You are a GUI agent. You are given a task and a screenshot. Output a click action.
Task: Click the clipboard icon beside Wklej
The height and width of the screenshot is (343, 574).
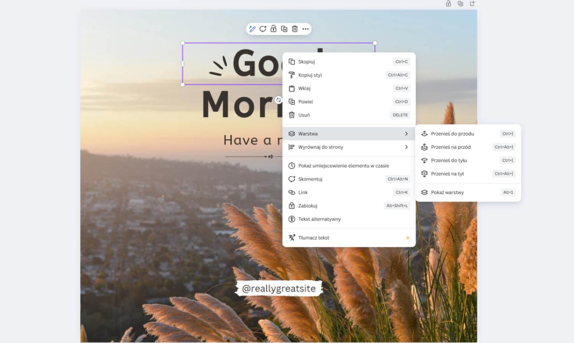coord(292,88)
